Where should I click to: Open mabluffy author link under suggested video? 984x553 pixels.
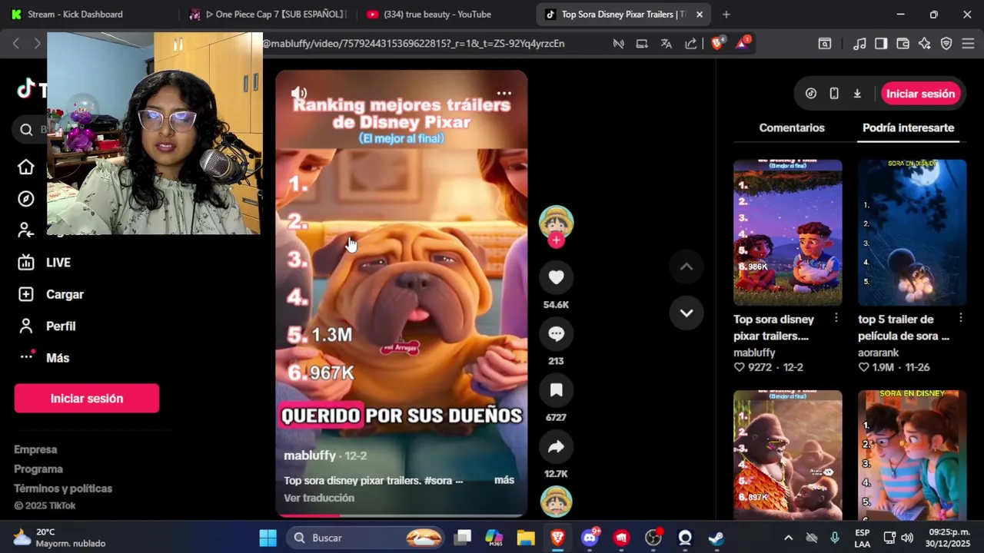754,353
